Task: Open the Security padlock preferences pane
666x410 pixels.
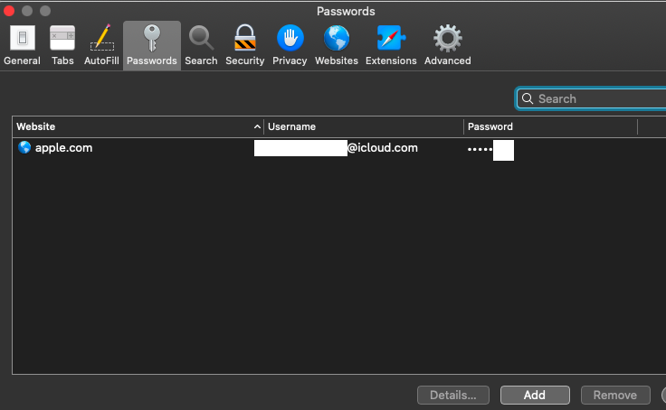Action: click(245, 45)
